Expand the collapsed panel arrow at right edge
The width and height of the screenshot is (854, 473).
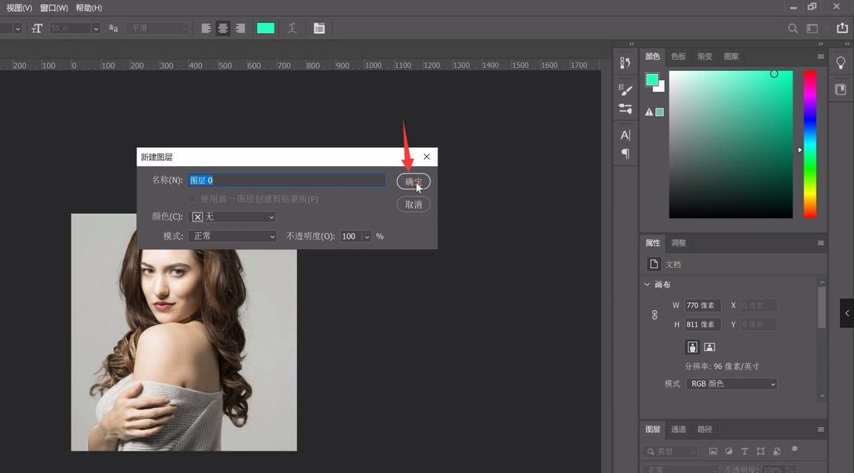pos(847,313)
